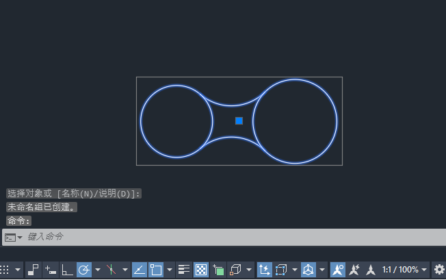Click isometric drafting icon
Image resolution: width=446 pixels, height=280 pixels.
[x=112, y=270]
